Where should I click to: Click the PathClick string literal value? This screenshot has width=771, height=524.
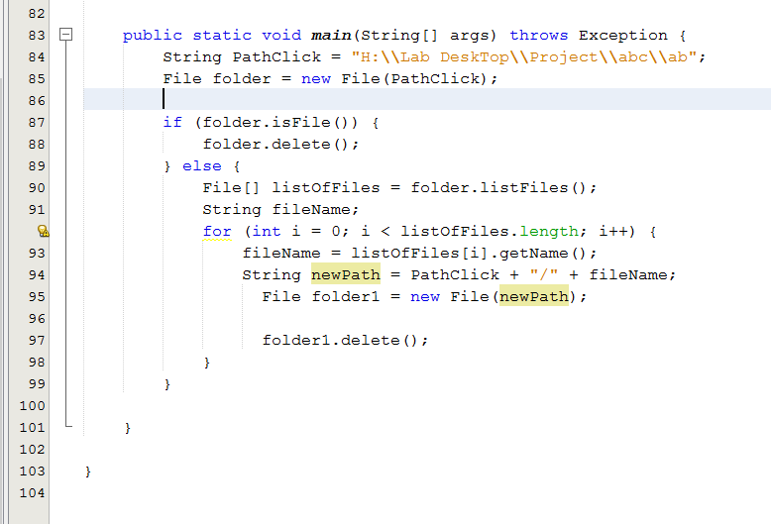[x=529, y=56]
